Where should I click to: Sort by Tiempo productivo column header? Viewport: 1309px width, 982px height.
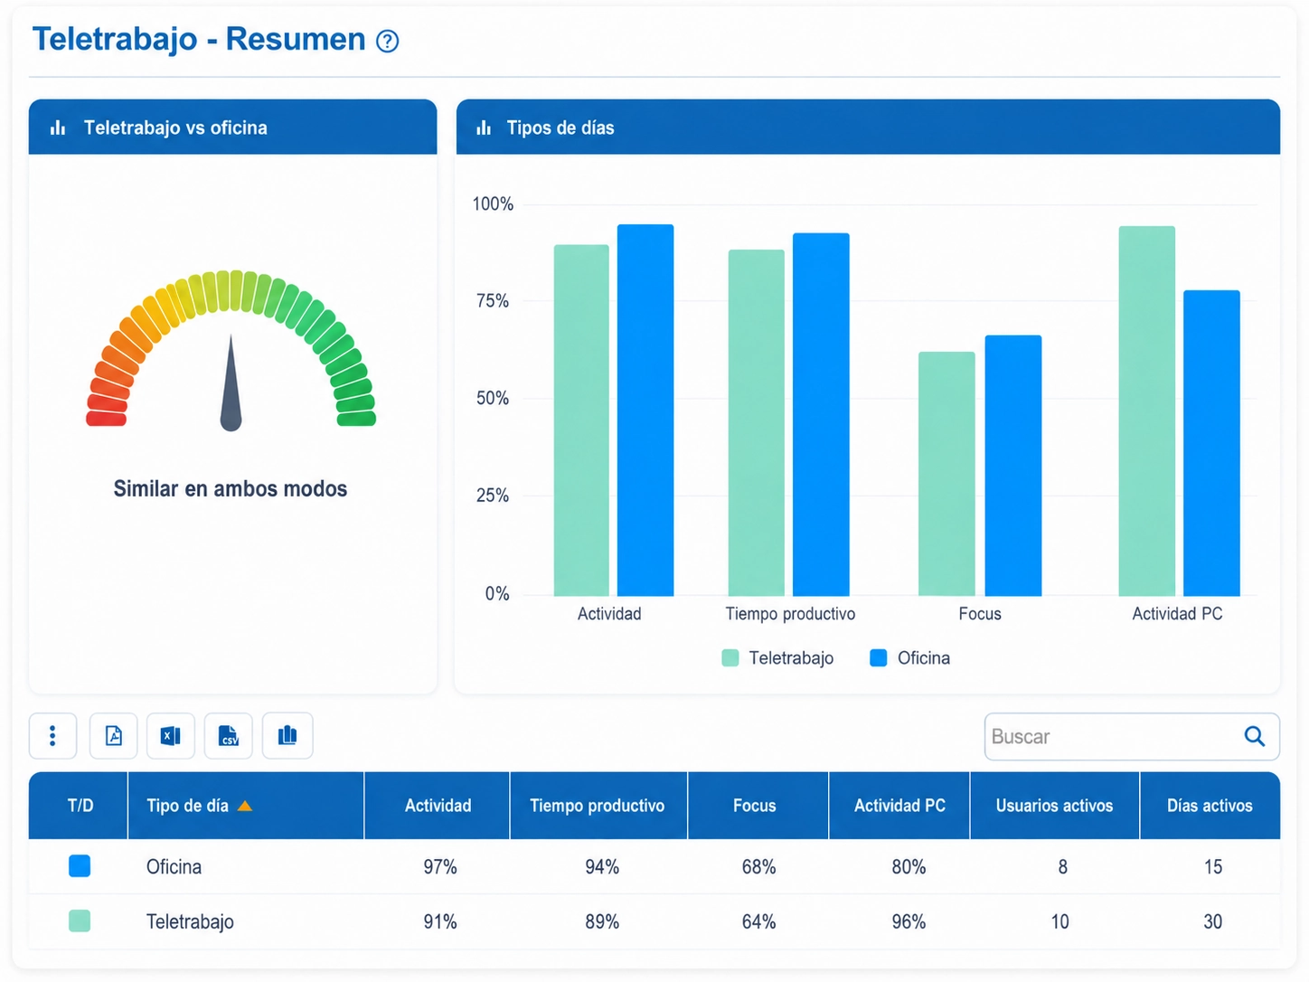(598, 806)
